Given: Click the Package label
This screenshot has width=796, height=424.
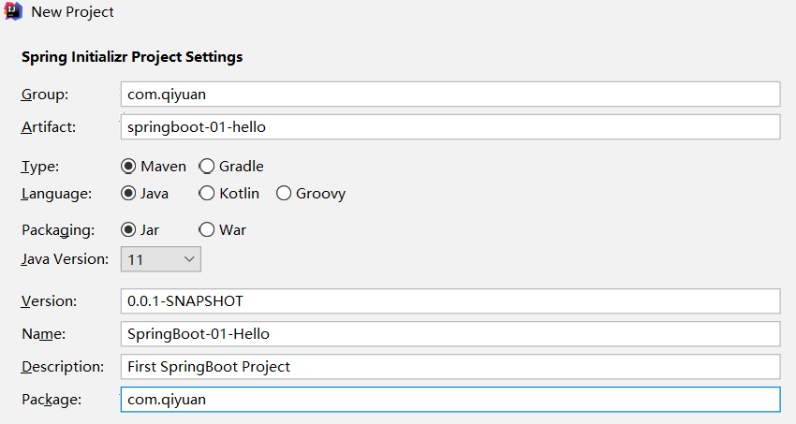Looking at the screenshot, I should (52, 400).
